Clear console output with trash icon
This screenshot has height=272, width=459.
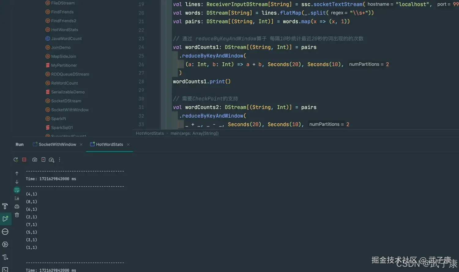pos(17,215)
